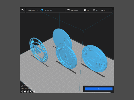The width and height of the screenshot is (134, 100).
Task: Click the 20% infill icon
Action: point(85,10)
